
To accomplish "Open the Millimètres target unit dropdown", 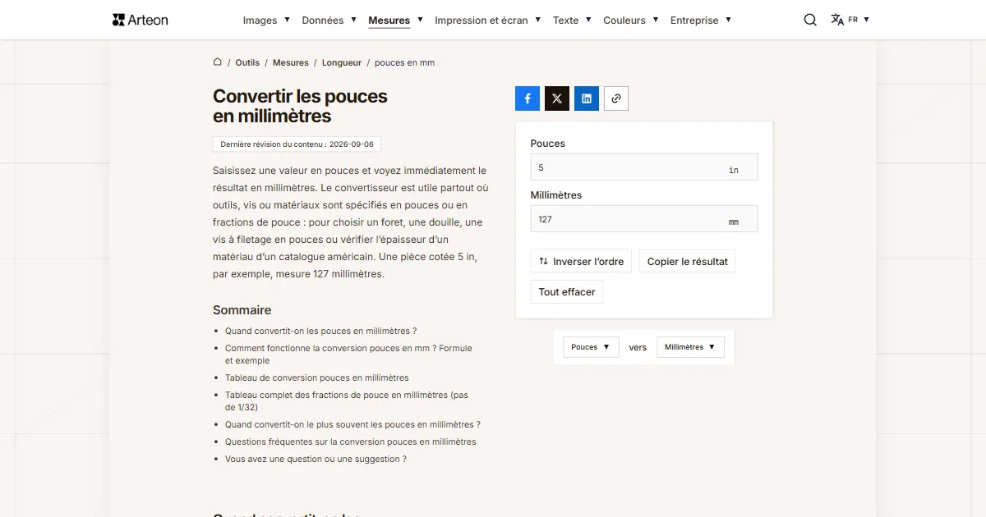I will (x=690, y=347).
